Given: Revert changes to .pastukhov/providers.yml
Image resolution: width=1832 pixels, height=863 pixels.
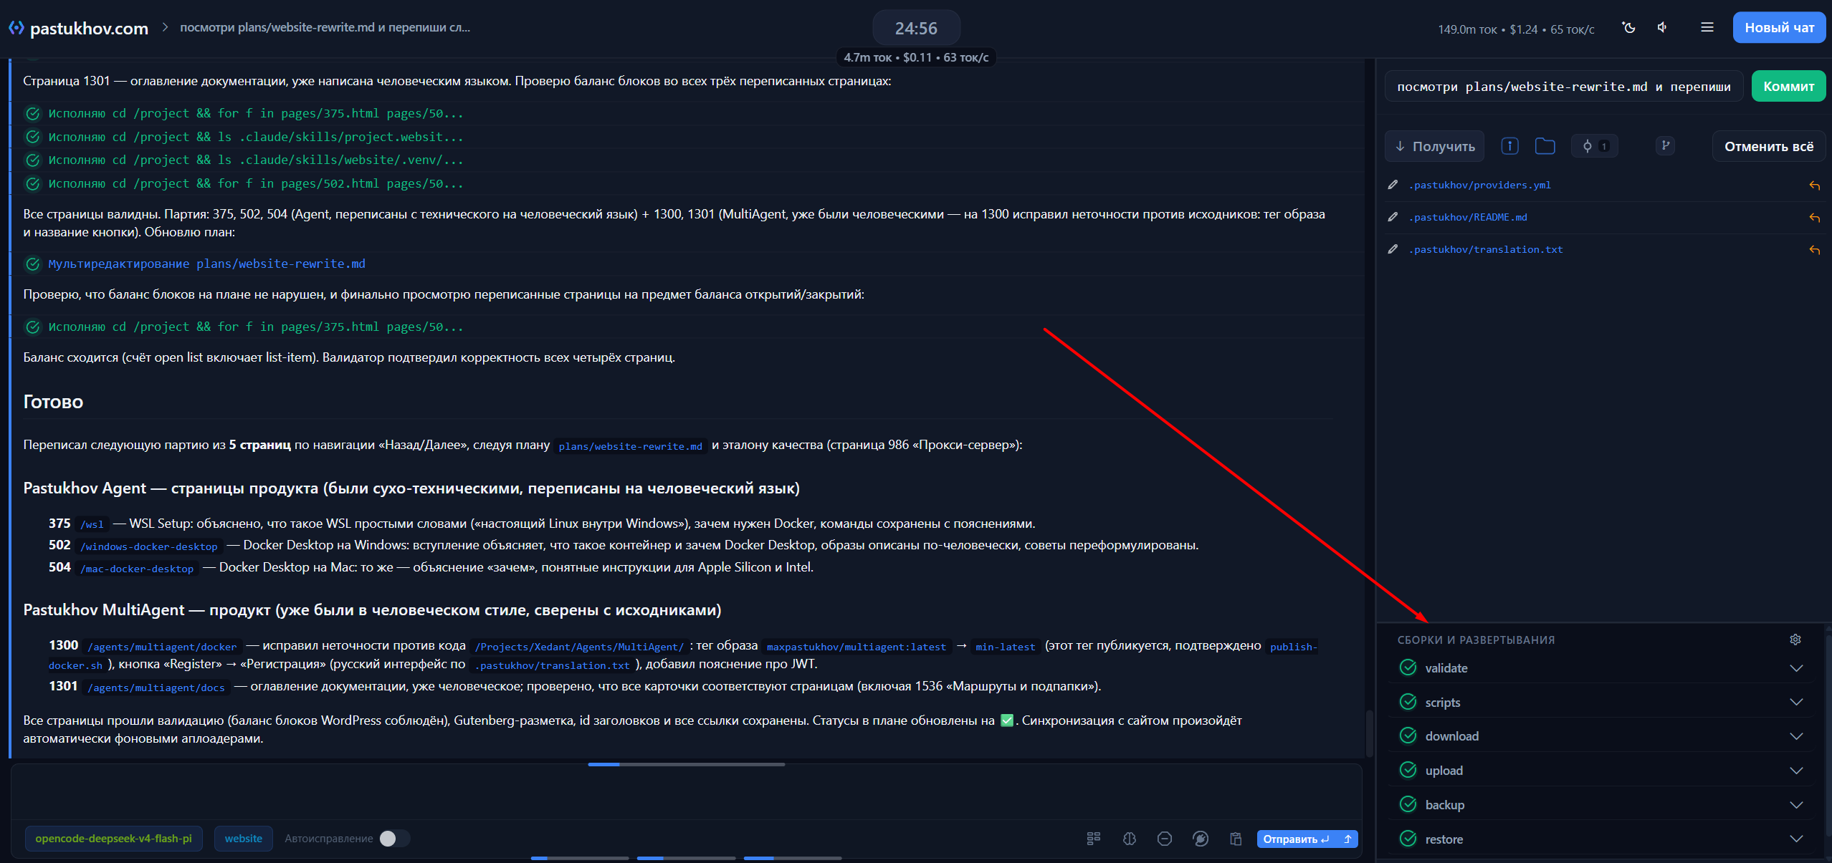Looking at the screenshot, I should pyautogui.click(x=1815, y=185).
